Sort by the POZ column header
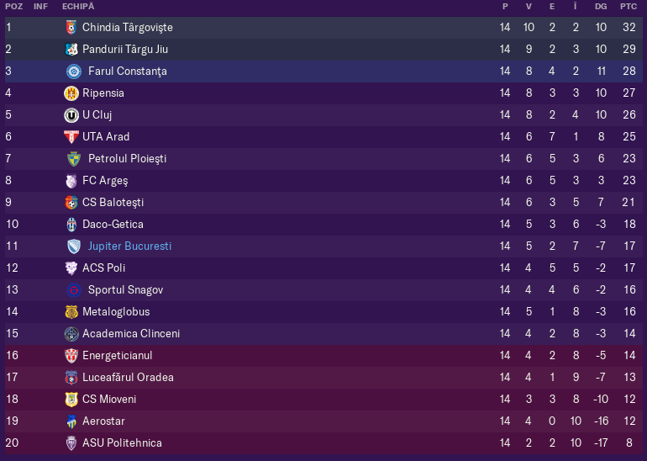 [x=14, y=7]
